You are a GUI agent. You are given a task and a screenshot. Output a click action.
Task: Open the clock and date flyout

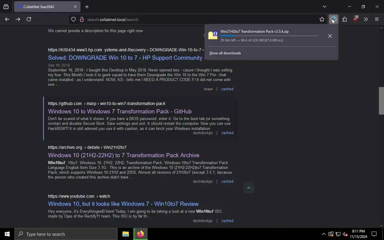click(x=358, y=234)
